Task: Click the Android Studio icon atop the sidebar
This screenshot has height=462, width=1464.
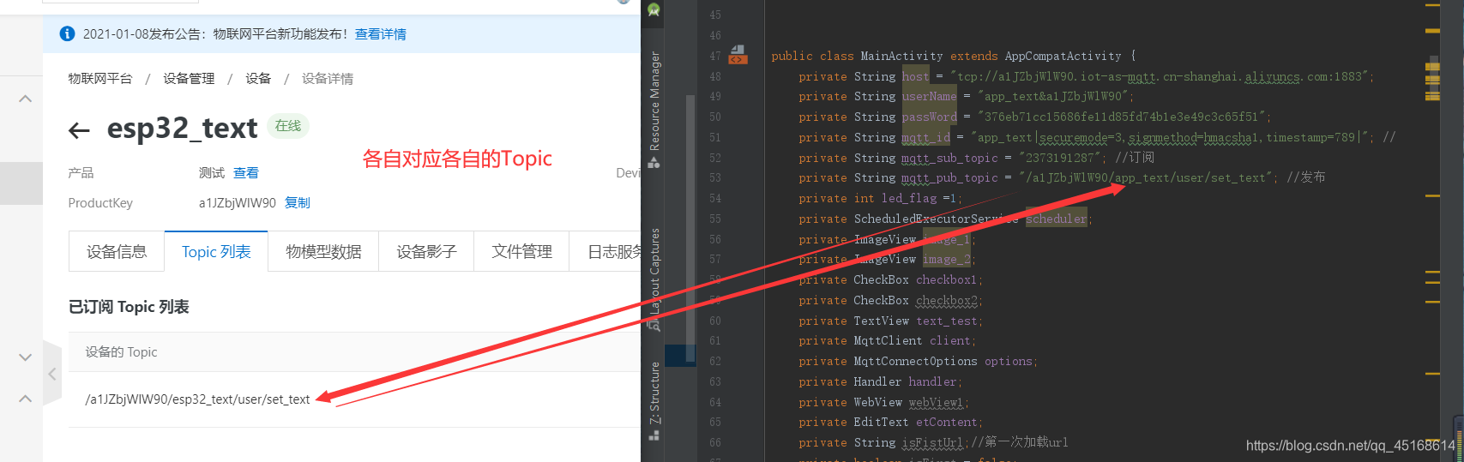Action: [654, 10]
